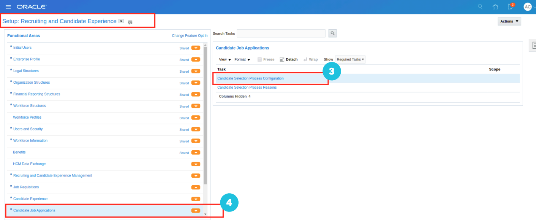Select the Workforce Structures functional area
536x221 pixels.
(x=30, y=106)
